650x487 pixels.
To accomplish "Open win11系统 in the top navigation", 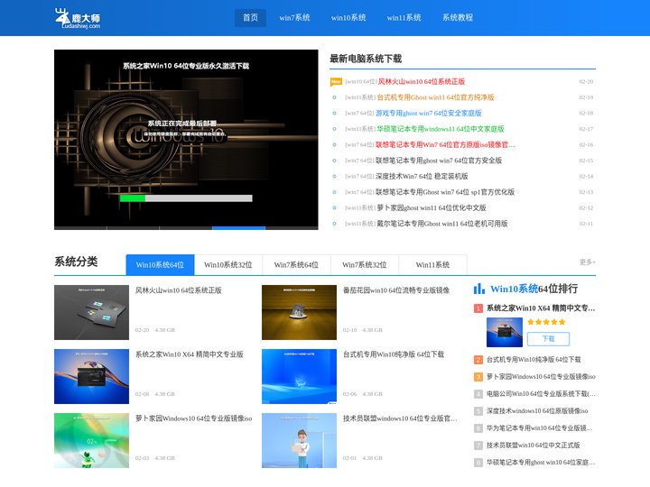I will point(404,18).
